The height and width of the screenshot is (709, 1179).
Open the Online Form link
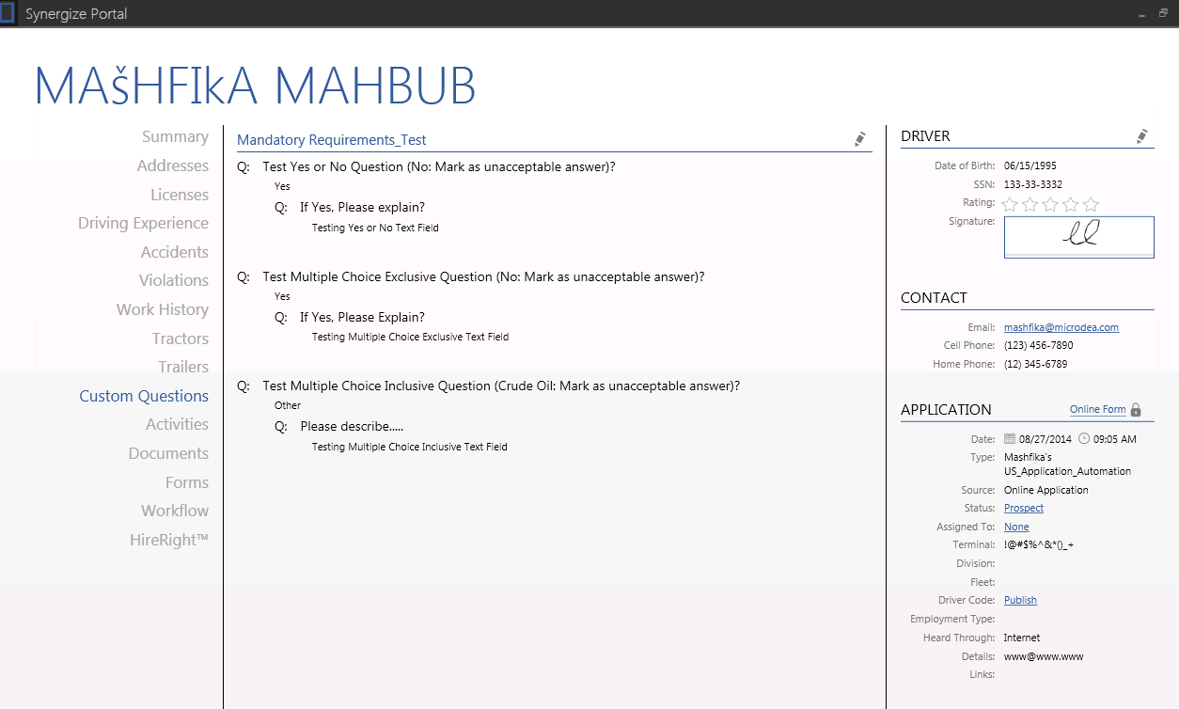[1097, 410]
